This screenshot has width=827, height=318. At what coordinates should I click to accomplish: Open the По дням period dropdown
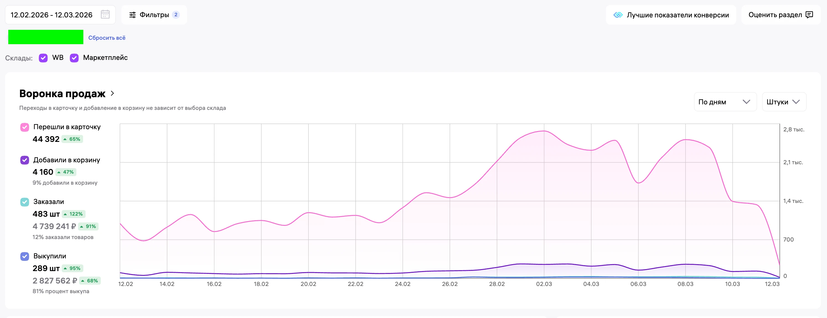tap(725, 102)
